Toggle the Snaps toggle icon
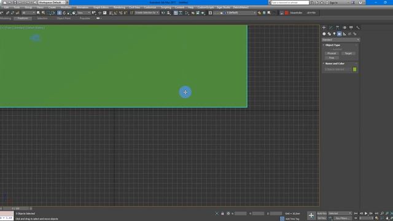Screen dimensions: 393x221 [111, 12]
